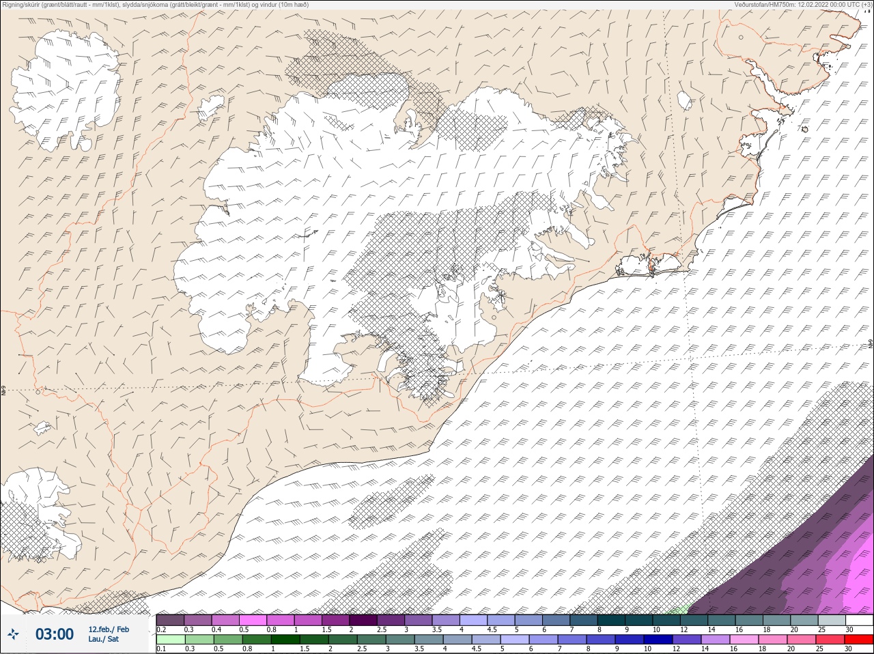Select the dark mauve 0.2 swatch in upper legend
This screenshot has height=654, width=874.
pyautogui.click(x=170, y=620)
